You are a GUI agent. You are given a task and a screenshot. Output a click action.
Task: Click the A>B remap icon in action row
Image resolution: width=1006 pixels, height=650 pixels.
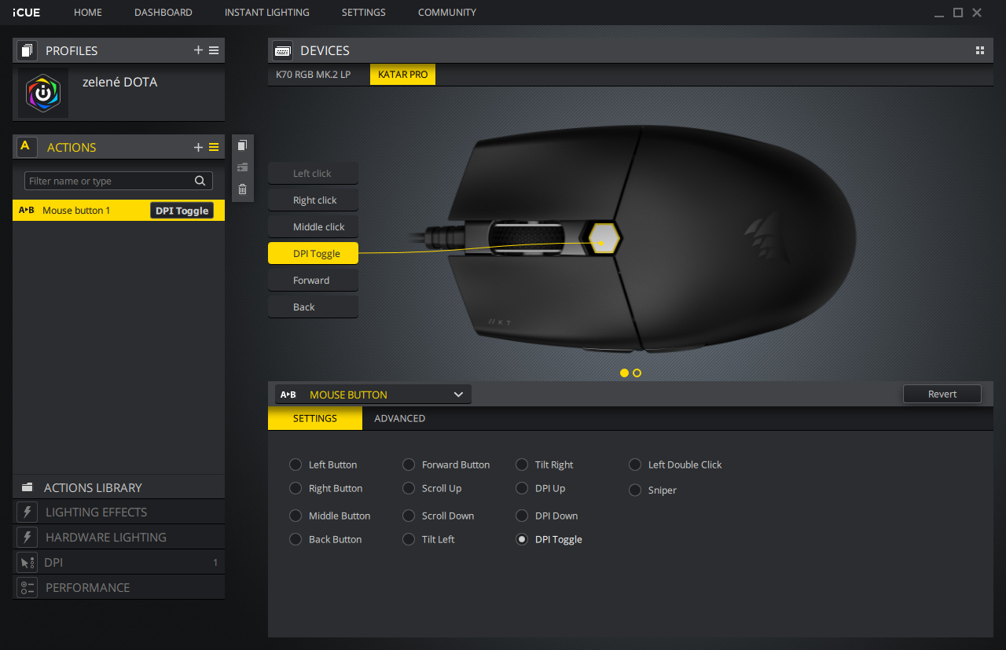(27, 211)
